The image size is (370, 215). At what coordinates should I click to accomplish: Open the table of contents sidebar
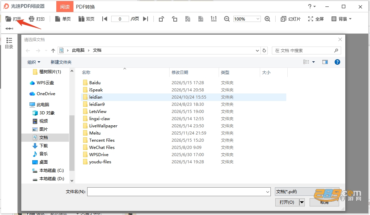point(9,43)
